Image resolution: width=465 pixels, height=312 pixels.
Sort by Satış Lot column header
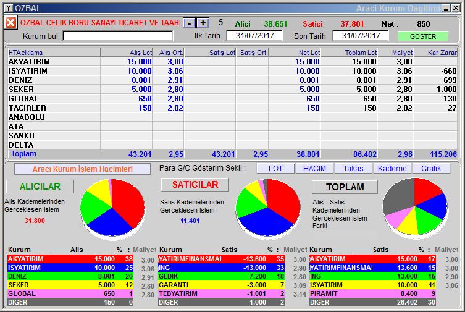pyautogui.click(x=210, y=53)
